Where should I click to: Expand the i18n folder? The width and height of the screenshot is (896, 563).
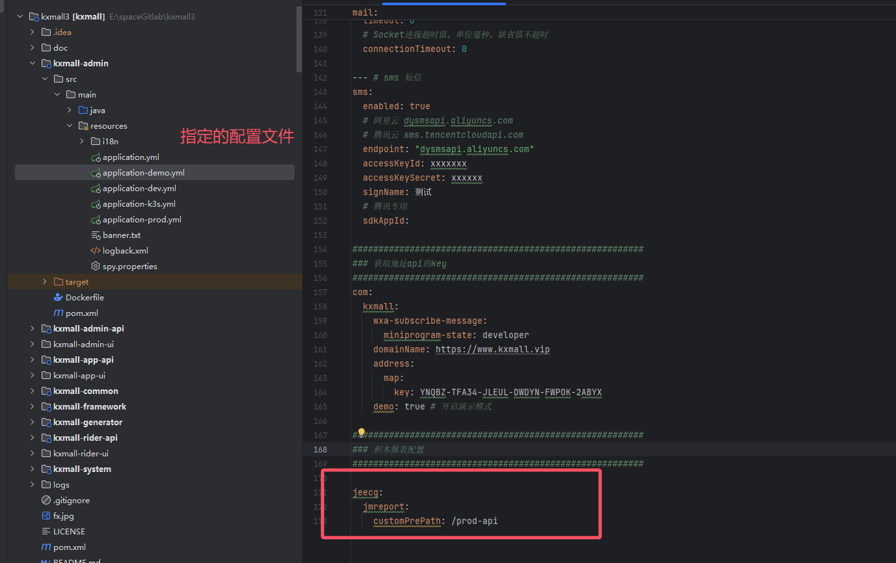(x=82, y=142)
